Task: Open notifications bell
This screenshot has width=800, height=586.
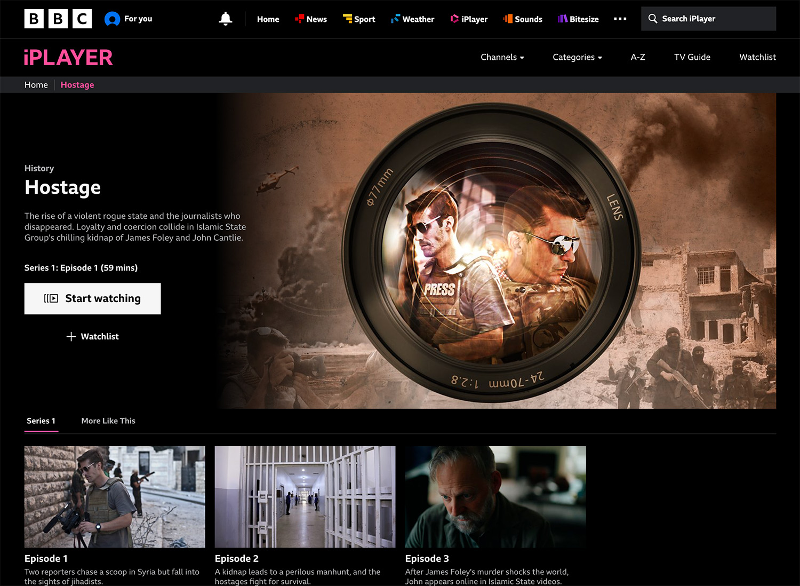Action: pyautogui.click(x=226, y=19)
